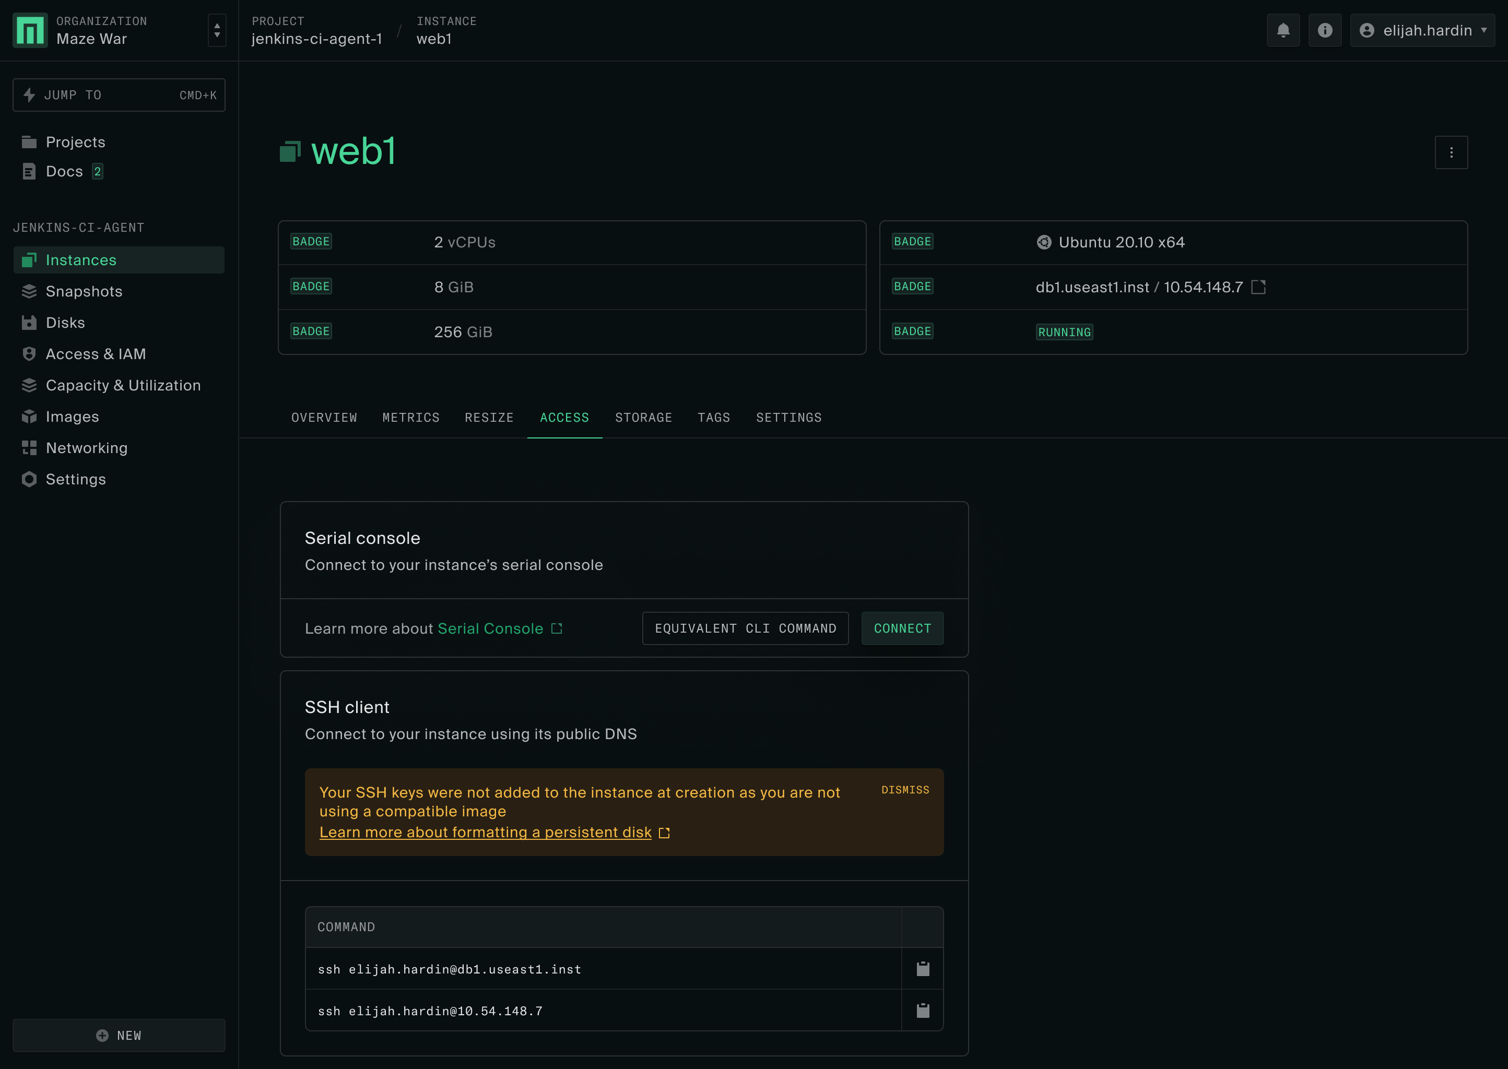
Task: Click the Jump To search field
Action: 119,95
